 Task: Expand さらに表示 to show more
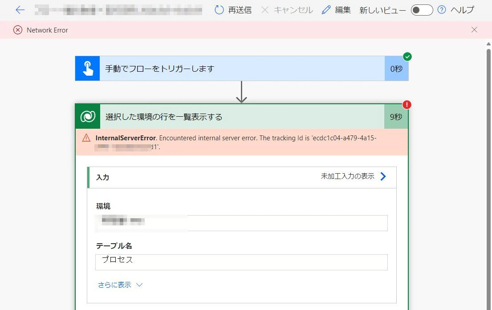click(x=120, y=285)
